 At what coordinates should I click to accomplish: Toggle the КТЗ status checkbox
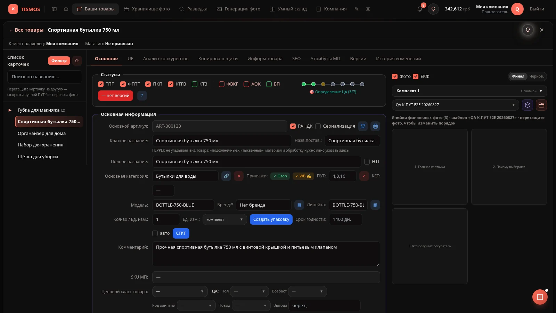pyautogui.click(x=195, y=84)
